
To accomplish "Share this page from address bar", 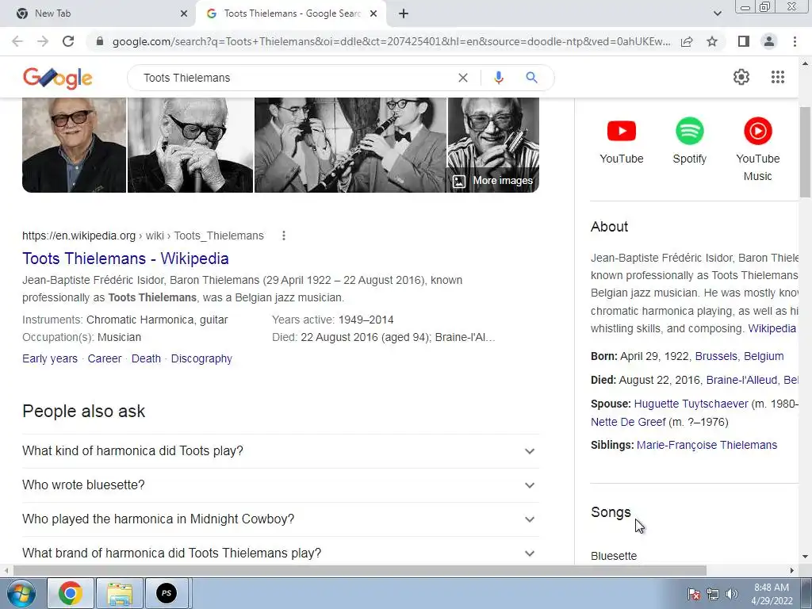I will pos(687,41).
